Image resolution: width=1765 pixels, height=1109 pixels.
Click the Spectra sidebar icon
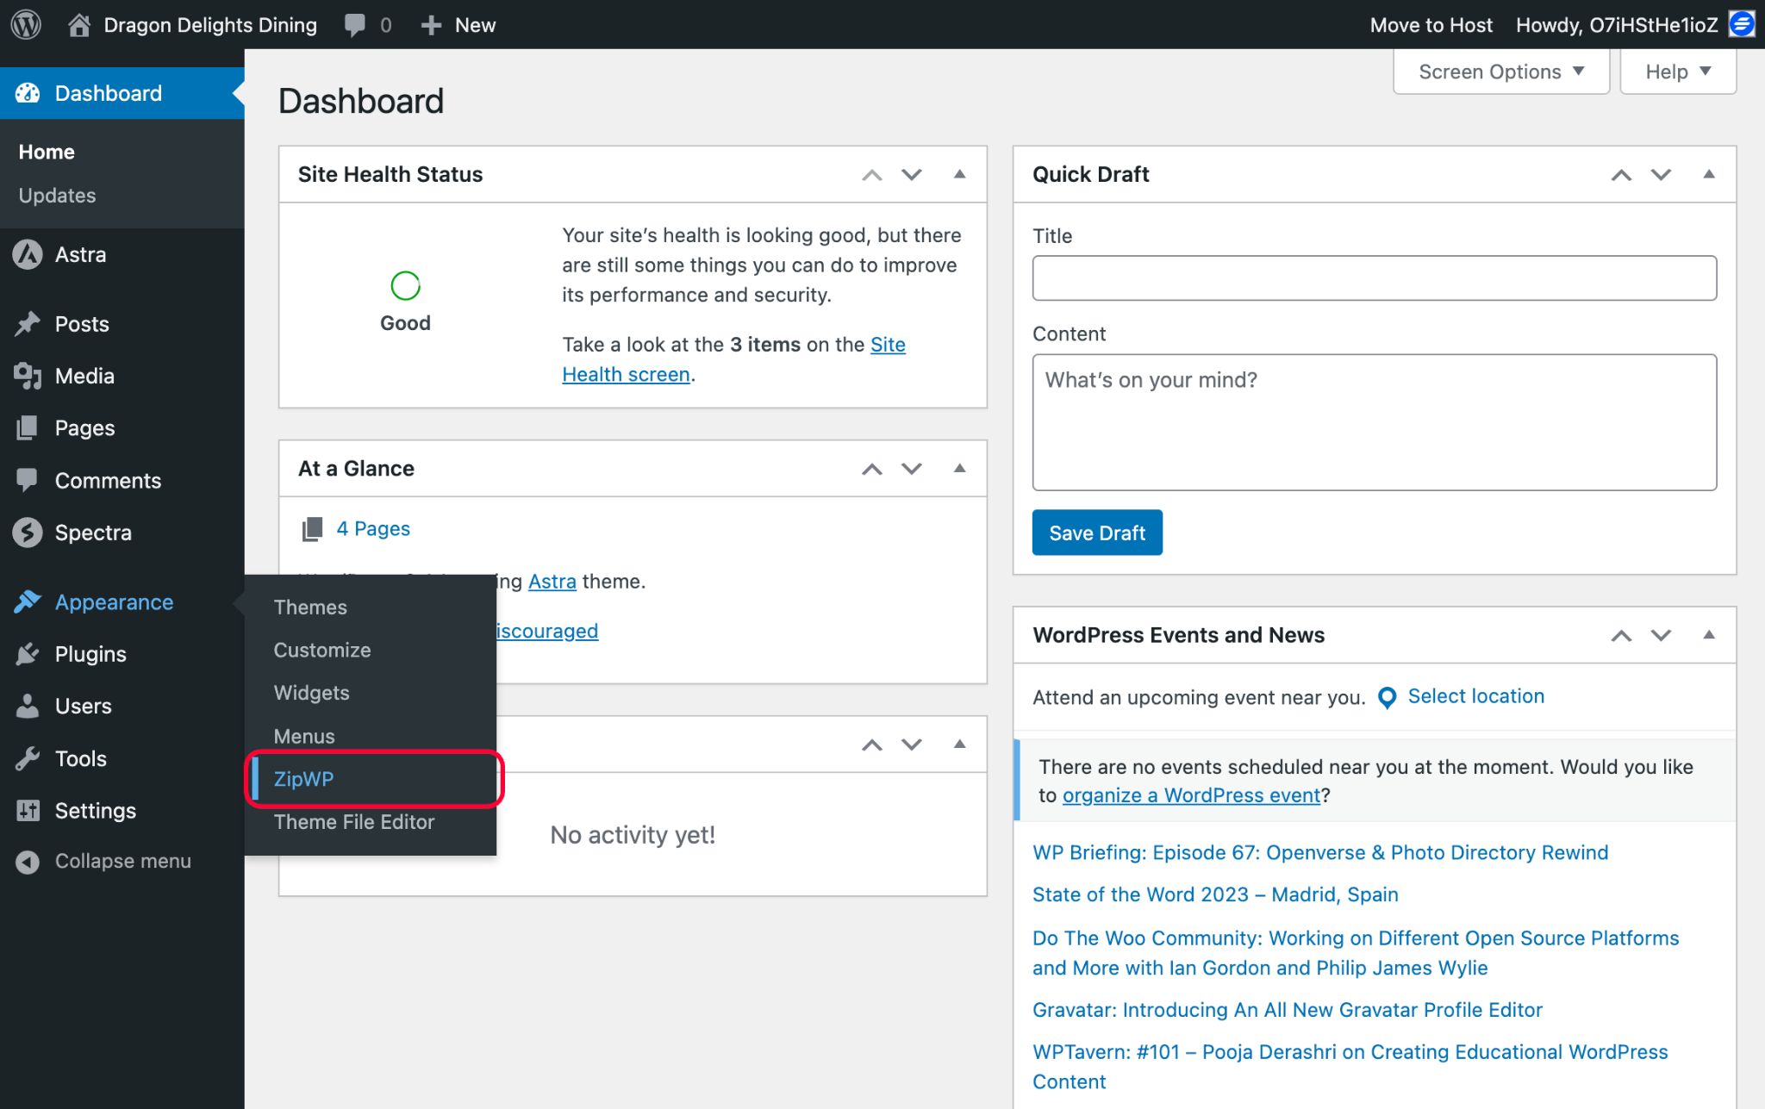28,533
